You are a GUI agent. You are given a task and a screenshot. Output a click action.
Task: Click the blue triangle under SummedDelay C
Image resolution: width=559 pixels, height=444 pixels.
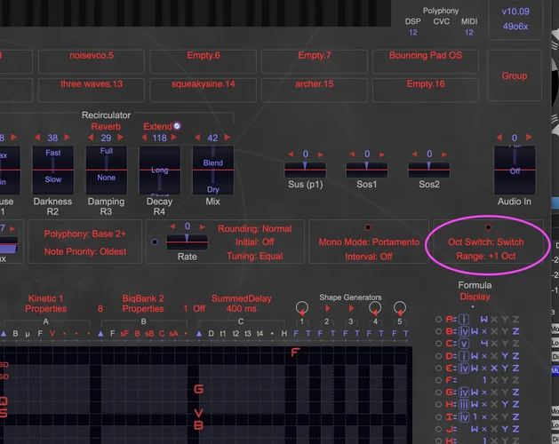tap(199, 334)
